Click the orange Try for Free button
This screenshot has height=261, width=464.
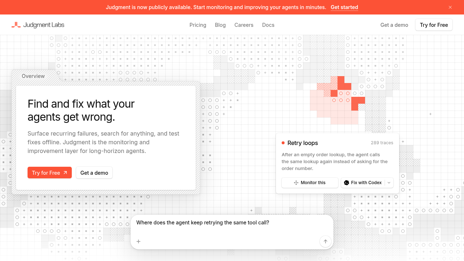click(x=50, y=173)
